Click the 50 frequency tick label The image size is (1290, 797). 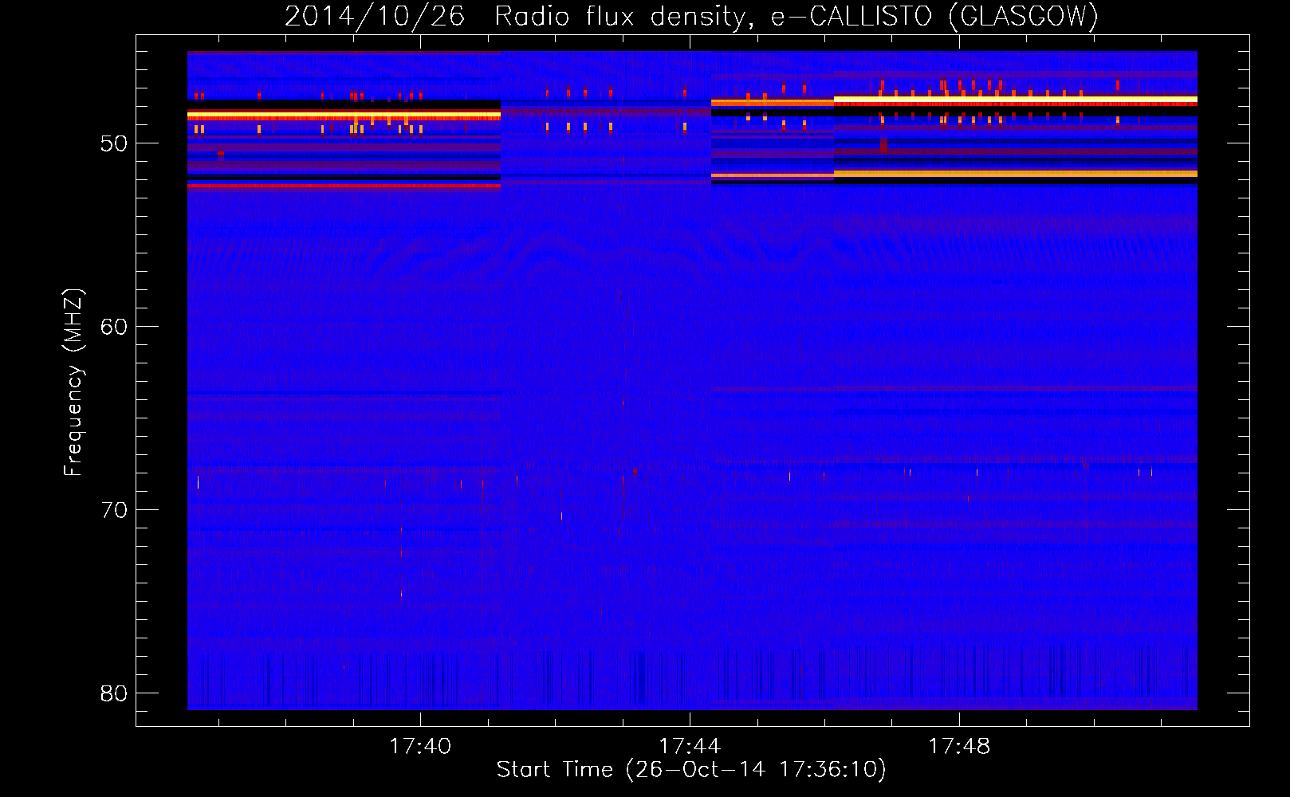point(114,143)
